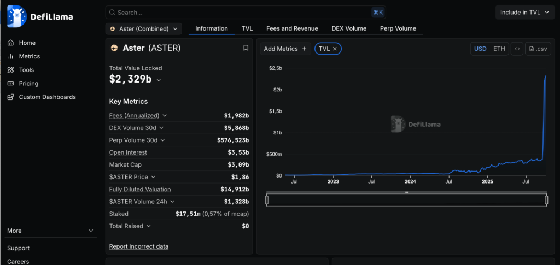Viewport: 560px width, 265px height.
Task: Click the Report incorrect data link
Action: coord(139,246)
